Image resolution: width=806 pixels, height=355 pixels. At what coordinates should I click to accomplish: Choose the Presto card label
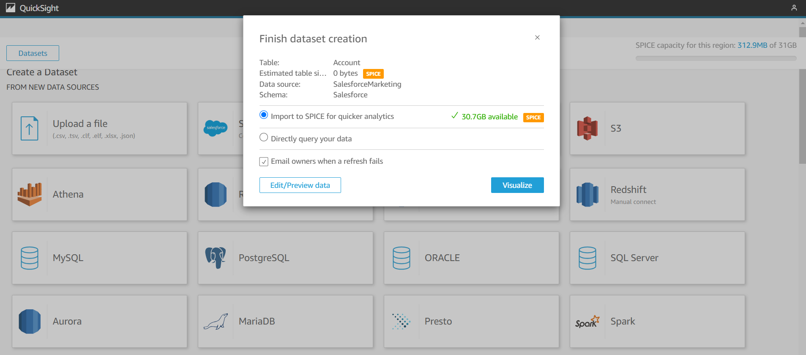point(438,321)
